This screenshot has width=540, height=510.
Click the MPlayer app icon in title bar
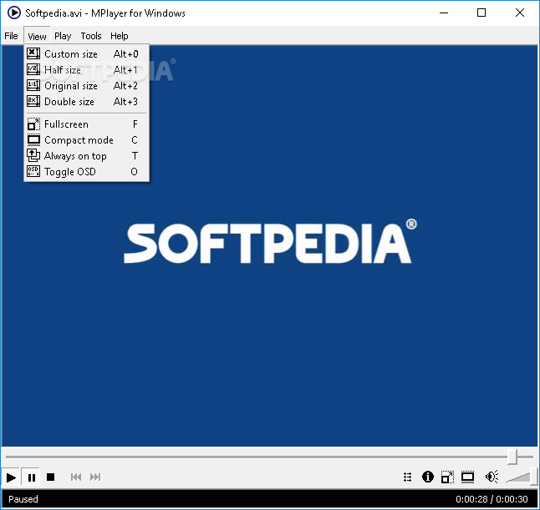tap(13, 13)
